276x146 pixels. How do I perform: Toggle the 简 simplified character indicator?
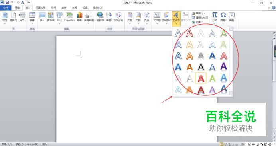266,144
